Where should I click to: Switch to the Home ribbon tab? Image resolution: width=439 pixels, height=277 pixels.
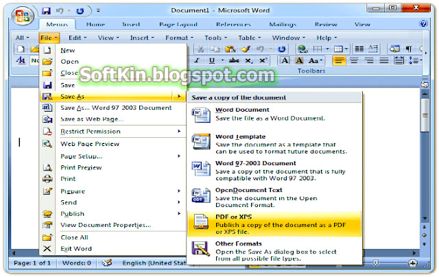tap(95, 25)
